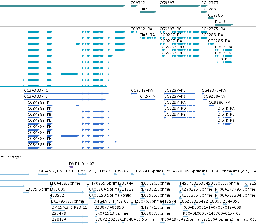Click the Cht5 gene label
This screenshot has height=224, width=256.
pos(143,9)
